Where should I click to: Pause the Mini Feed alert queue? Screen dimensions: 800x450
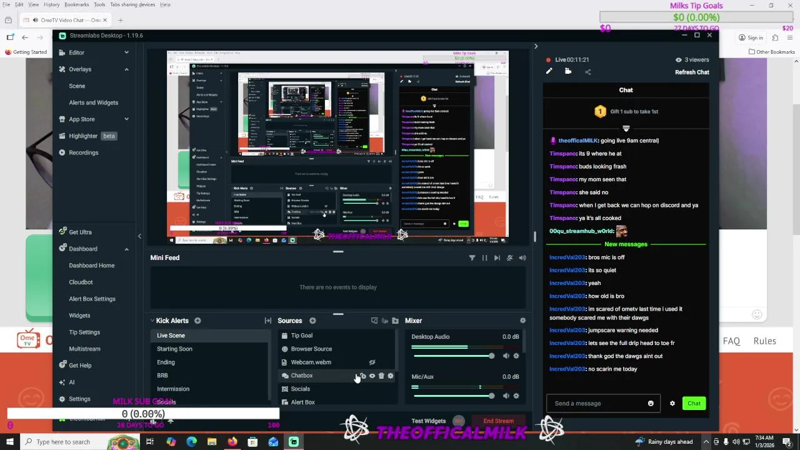(x=484, y=257)
